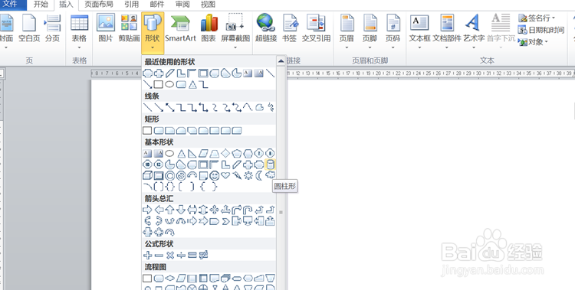Pick the flowchart terminator shape

[237, 279]
